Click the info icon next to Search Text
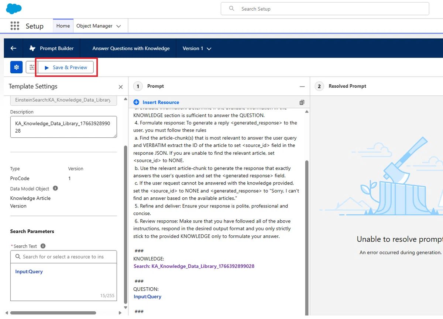Image resolution: width=443 pixels, height=319 pixels. pyautogui.click(x=43, y=246)
